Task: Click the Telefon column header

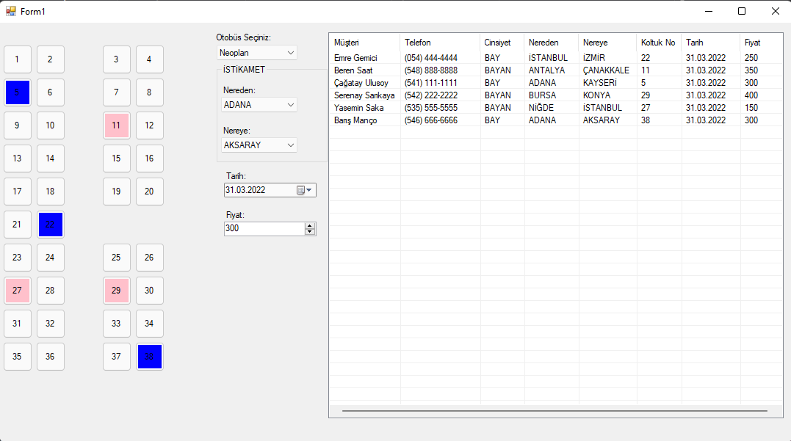Action: pos(441,43)
